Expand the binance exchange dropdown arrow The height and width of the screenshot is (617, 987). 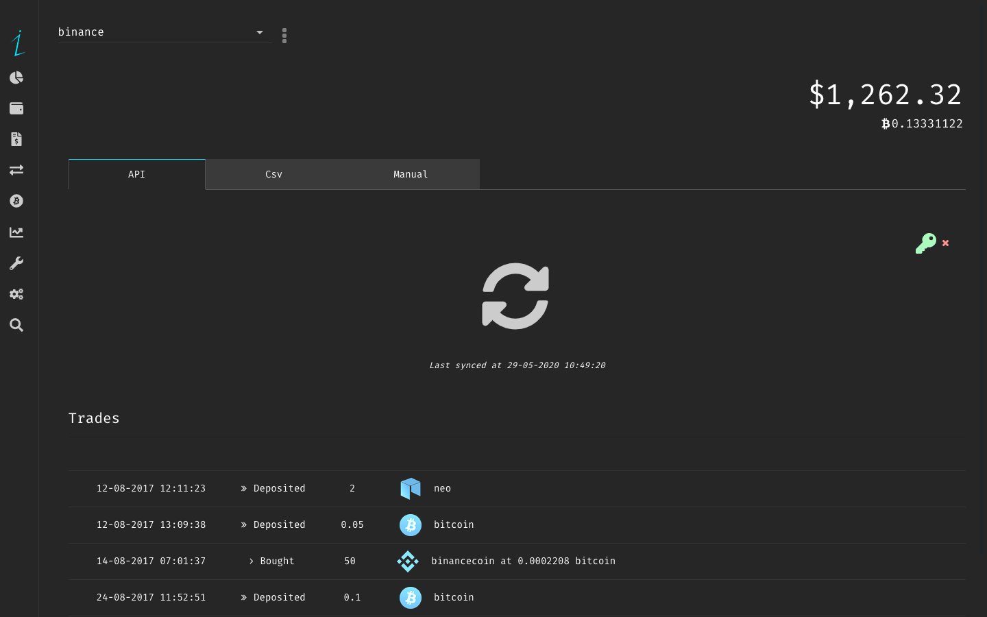tap(260, 32)
